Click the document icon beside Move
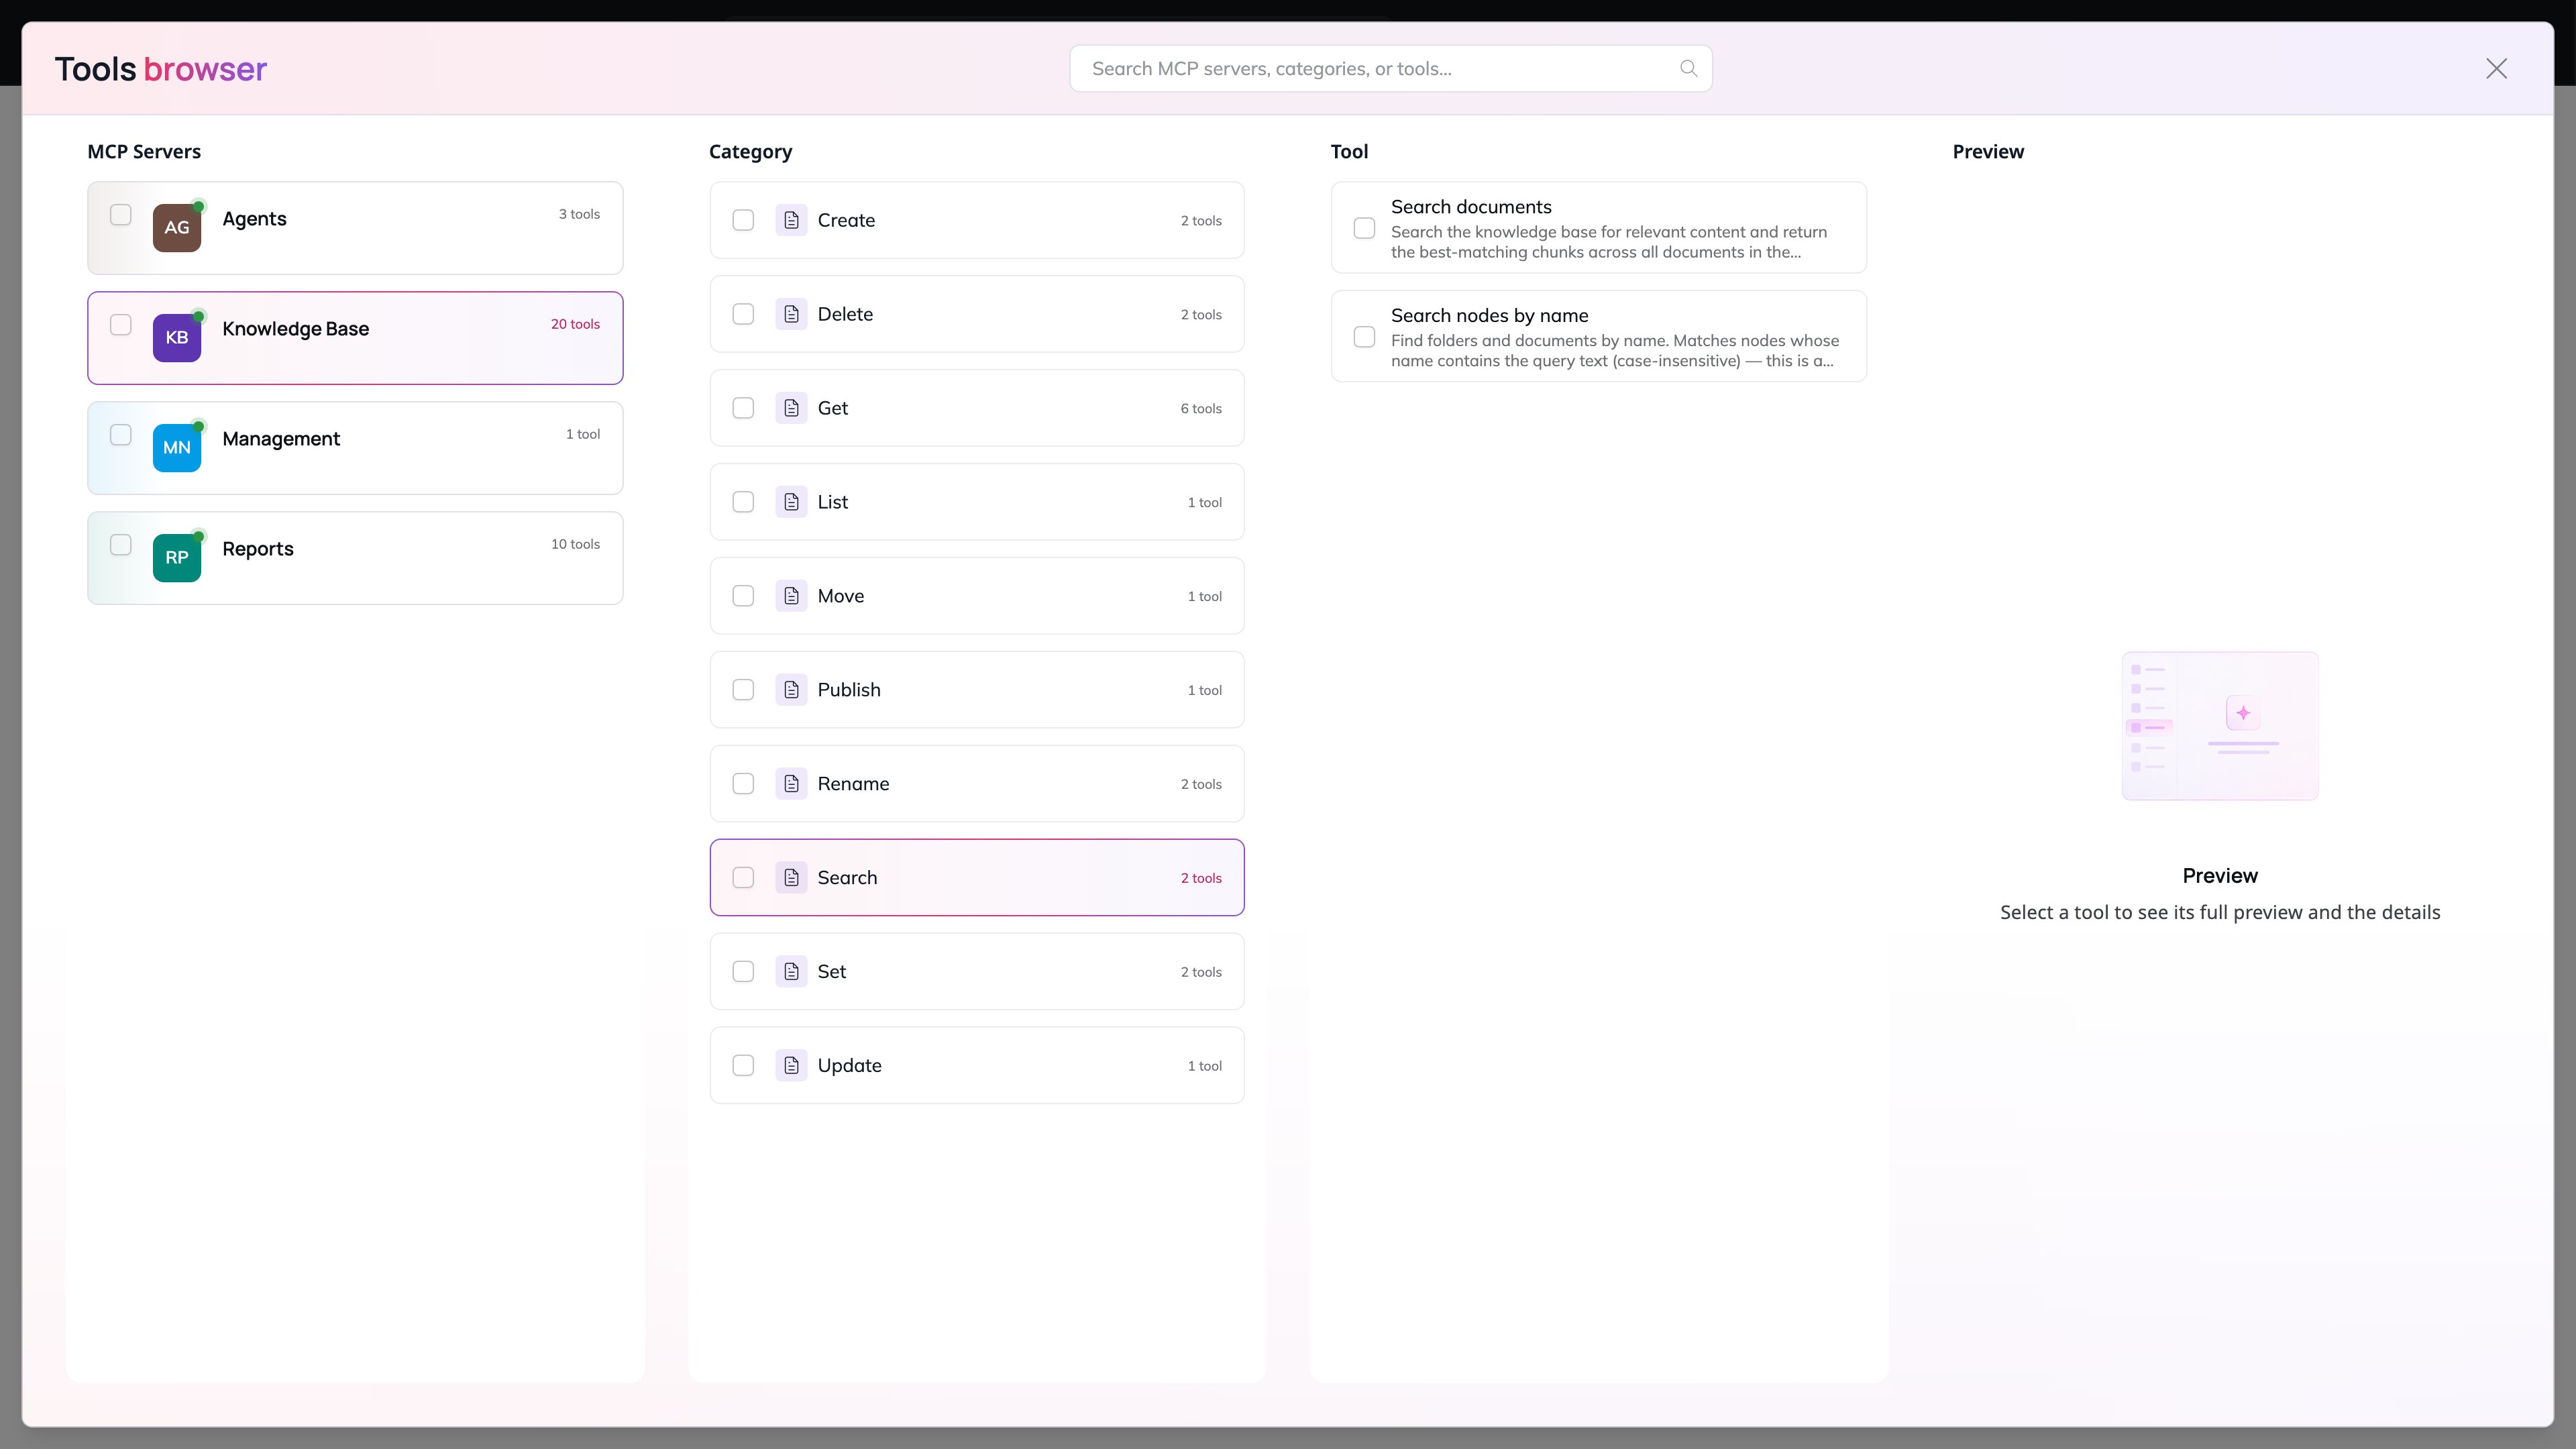 pyautogui.click(x=791, y=596)
